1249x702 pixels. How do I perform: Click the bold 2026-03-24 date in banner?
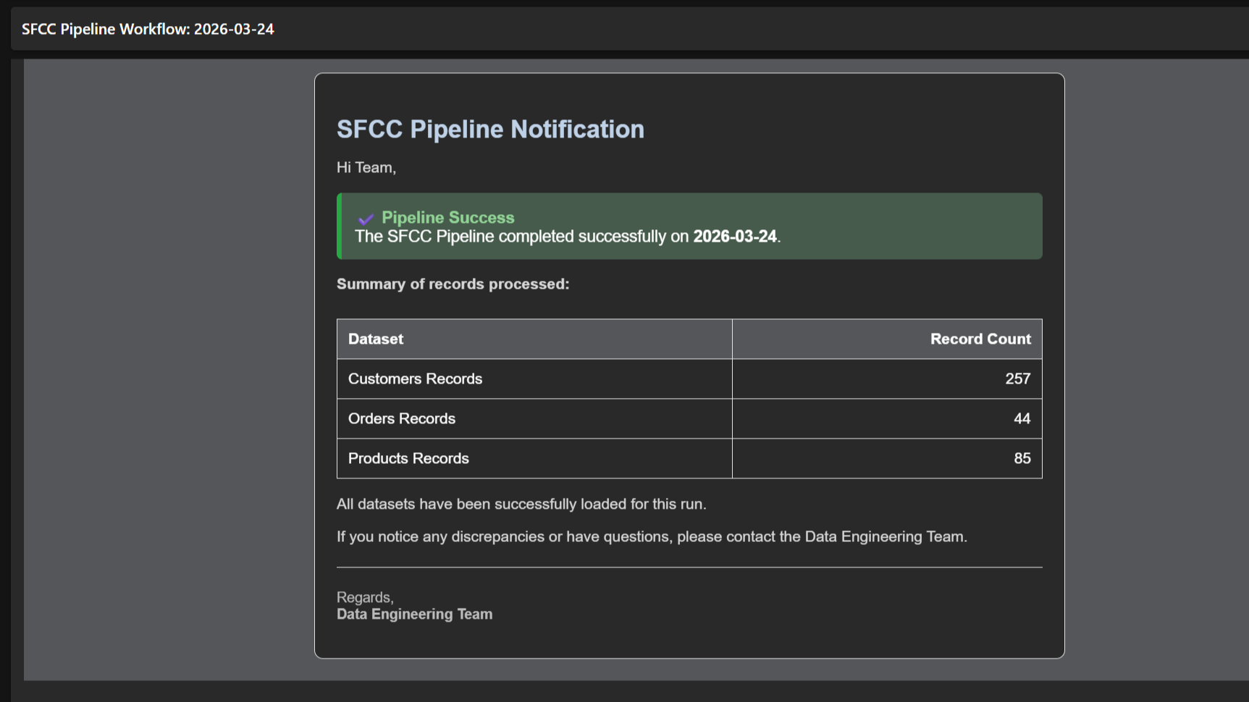click(734, 237)
